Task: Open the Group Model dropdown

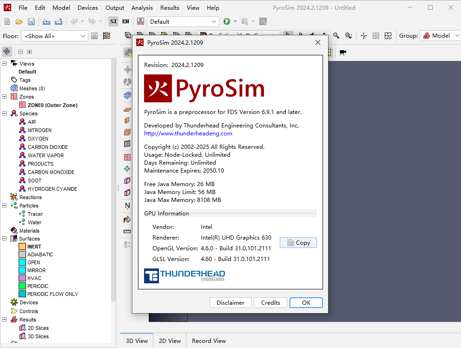Action: (440, 36)
